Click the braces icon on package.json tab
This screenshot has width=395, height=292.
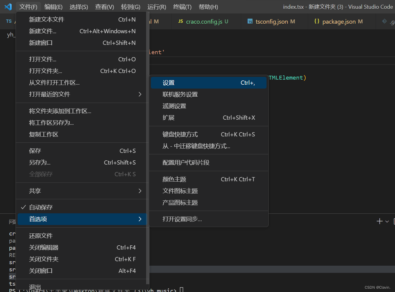[317, 21]
